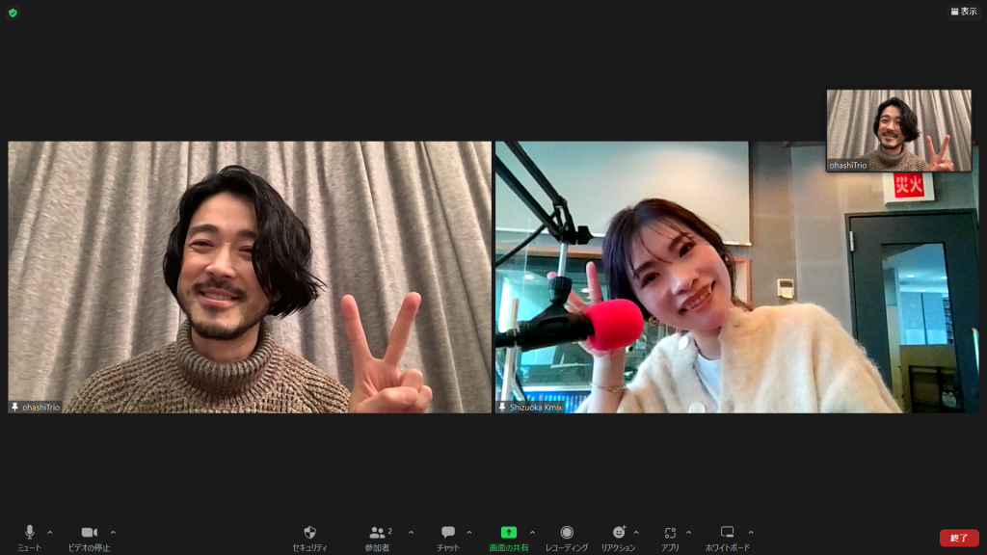This screenshot has height=555, width=987.
Task: Mute the microphone (ミュート)
Action: [29, 533]
